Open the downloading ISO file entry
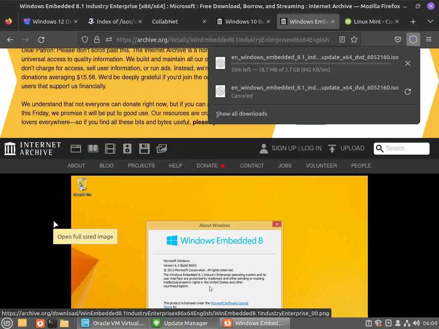 [x=307, y=63]
